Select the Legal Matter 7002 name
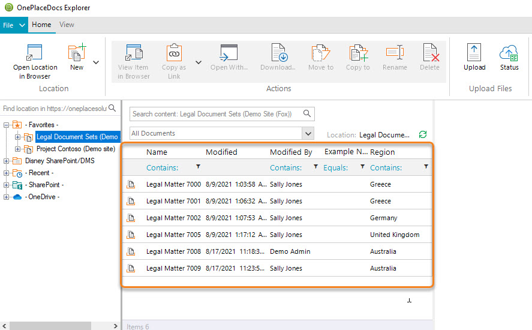Screen dimensions: 532x330 pyautogui.click(x=173, y=218)
